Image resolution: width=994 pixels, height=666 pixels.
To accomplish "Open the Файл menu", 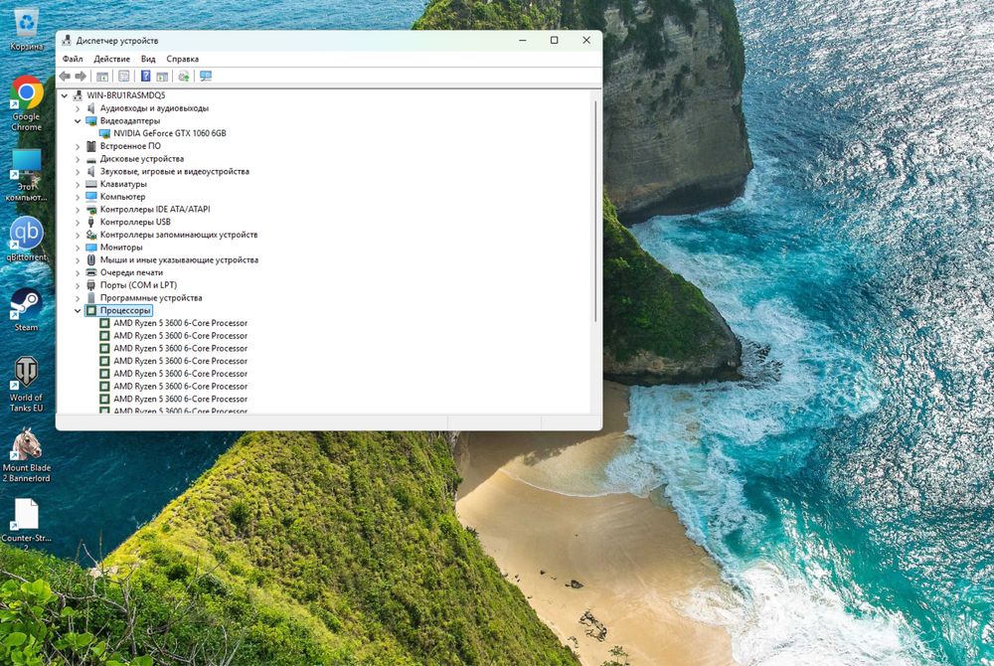I will (x=73, y=59).
